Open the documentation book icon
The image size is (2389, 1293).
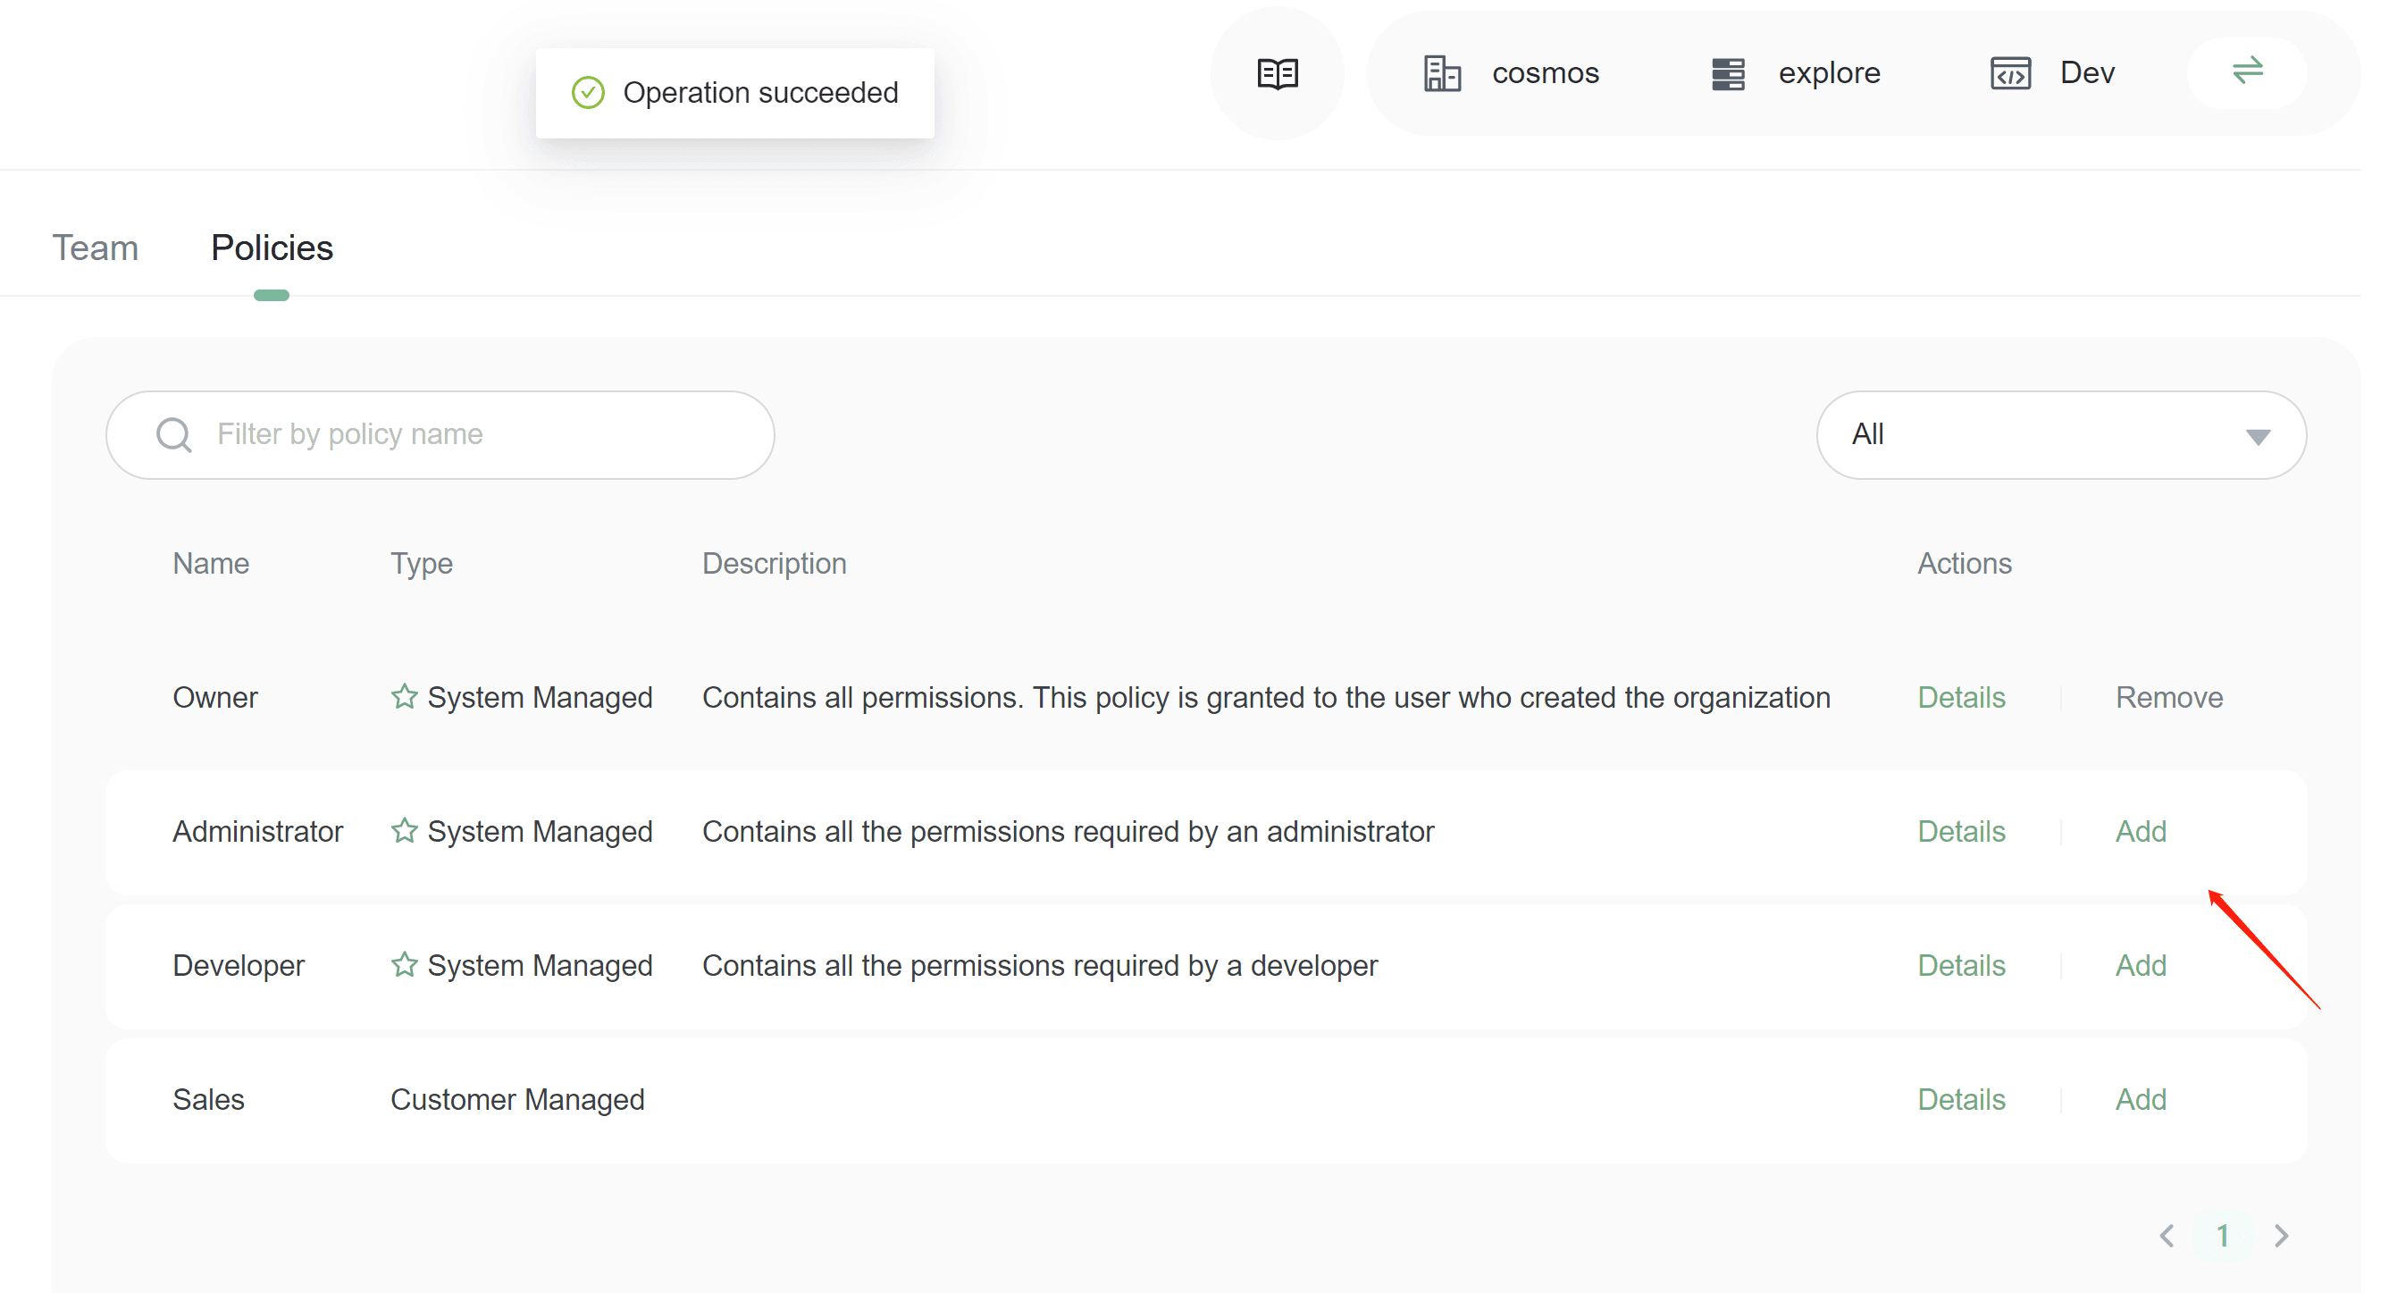click(x=1277, y=73)
